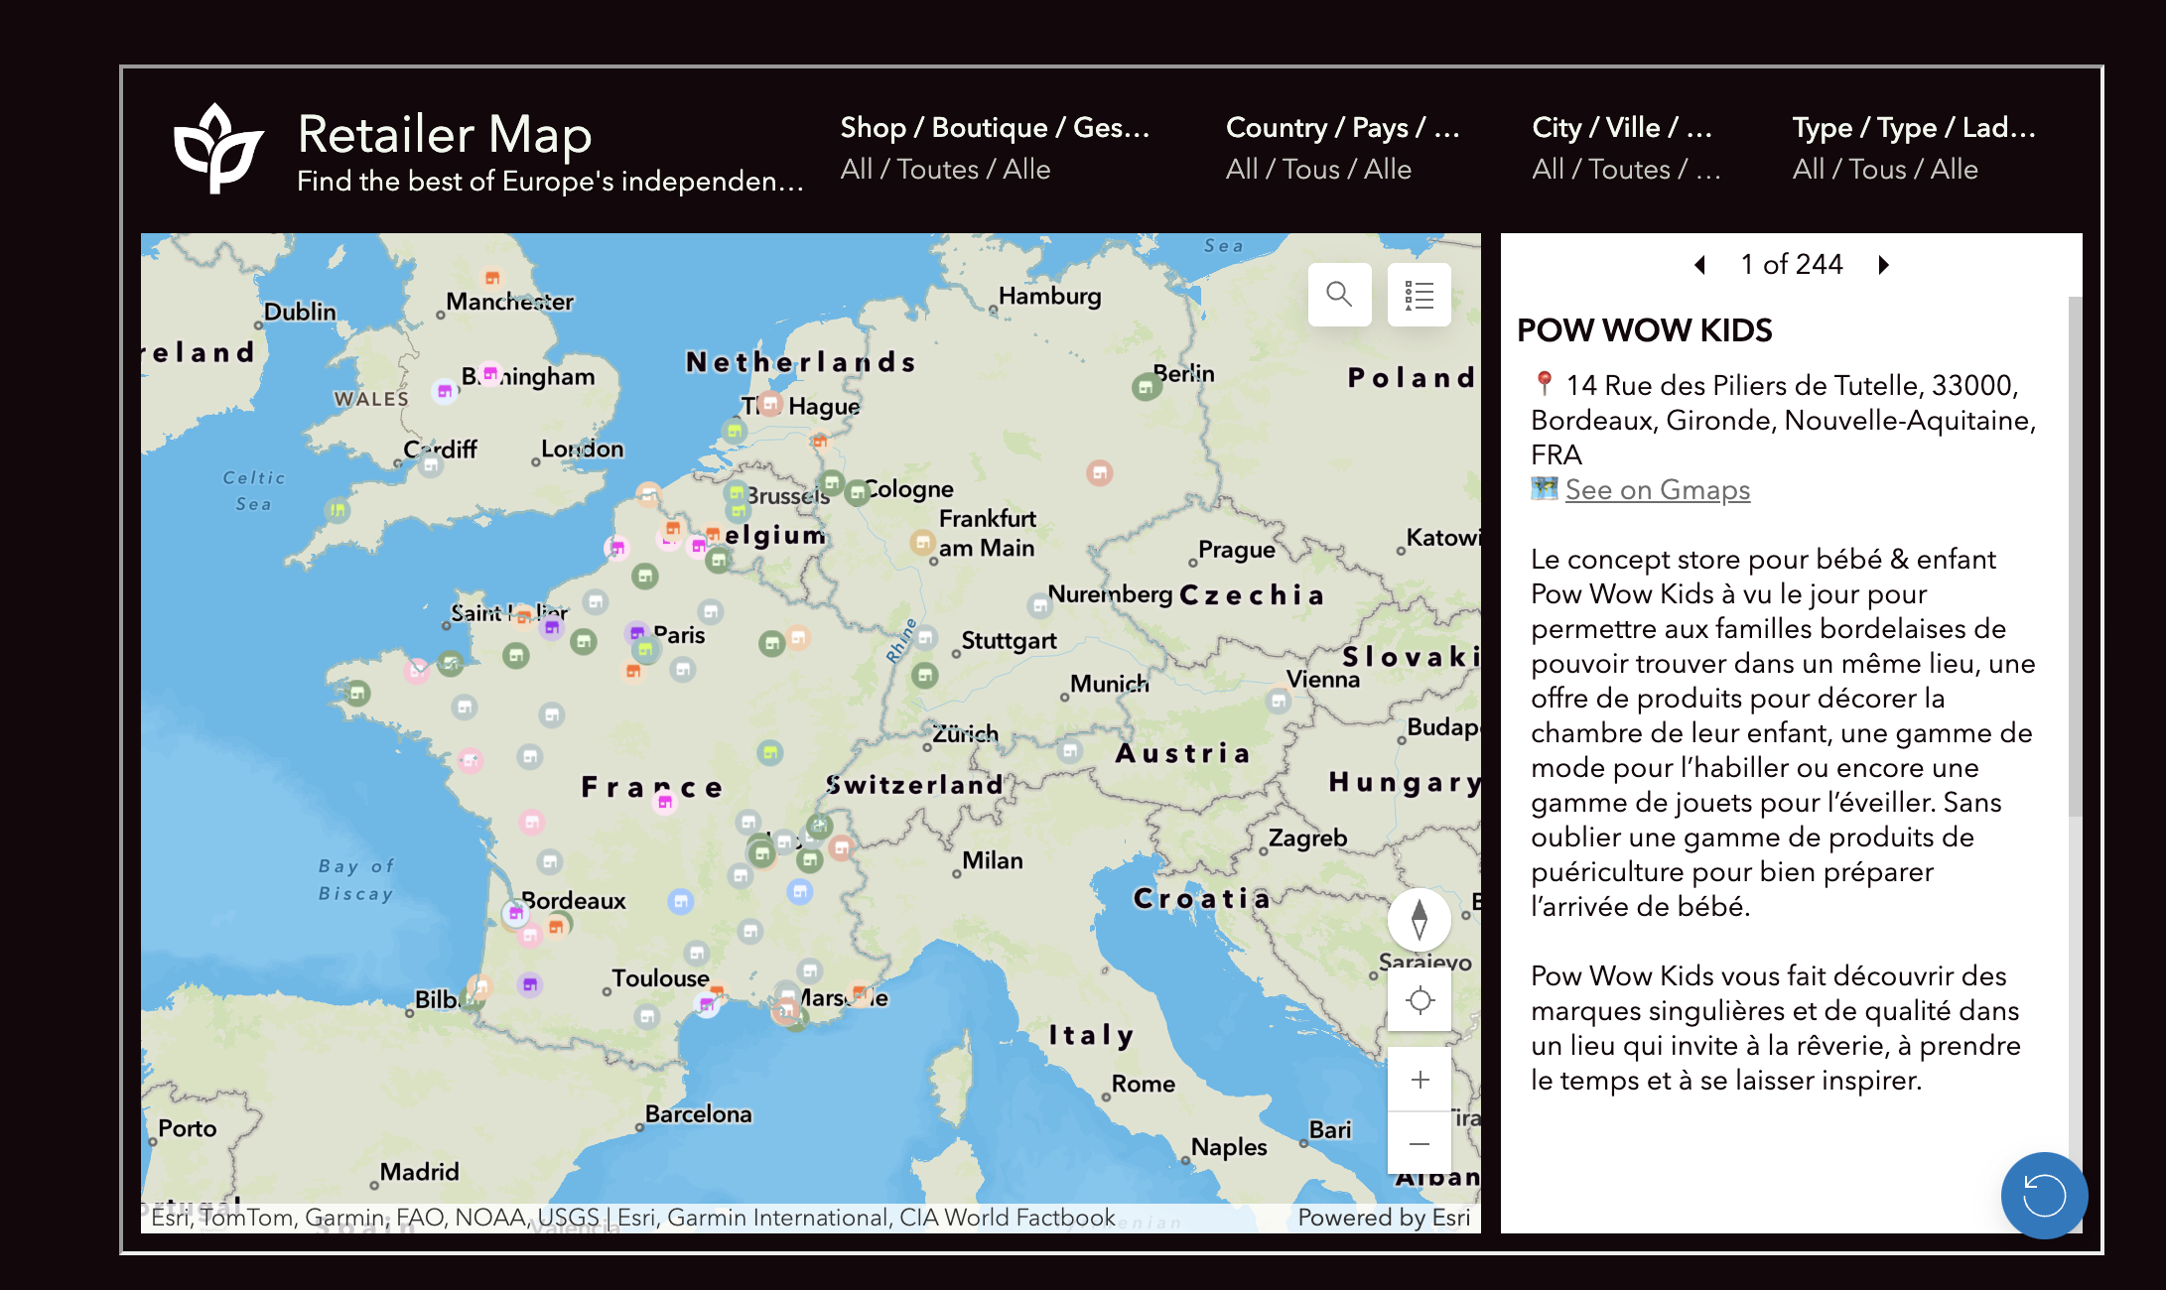Click the blue reset button
Image resolution: width=2166 pixels, height=1290 pixels.
[x=2043, y=1195]
